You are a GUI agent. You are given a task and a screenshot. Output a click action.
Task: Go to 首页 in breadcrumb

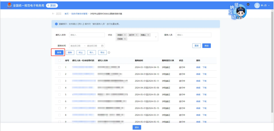(x=66, y=14)
